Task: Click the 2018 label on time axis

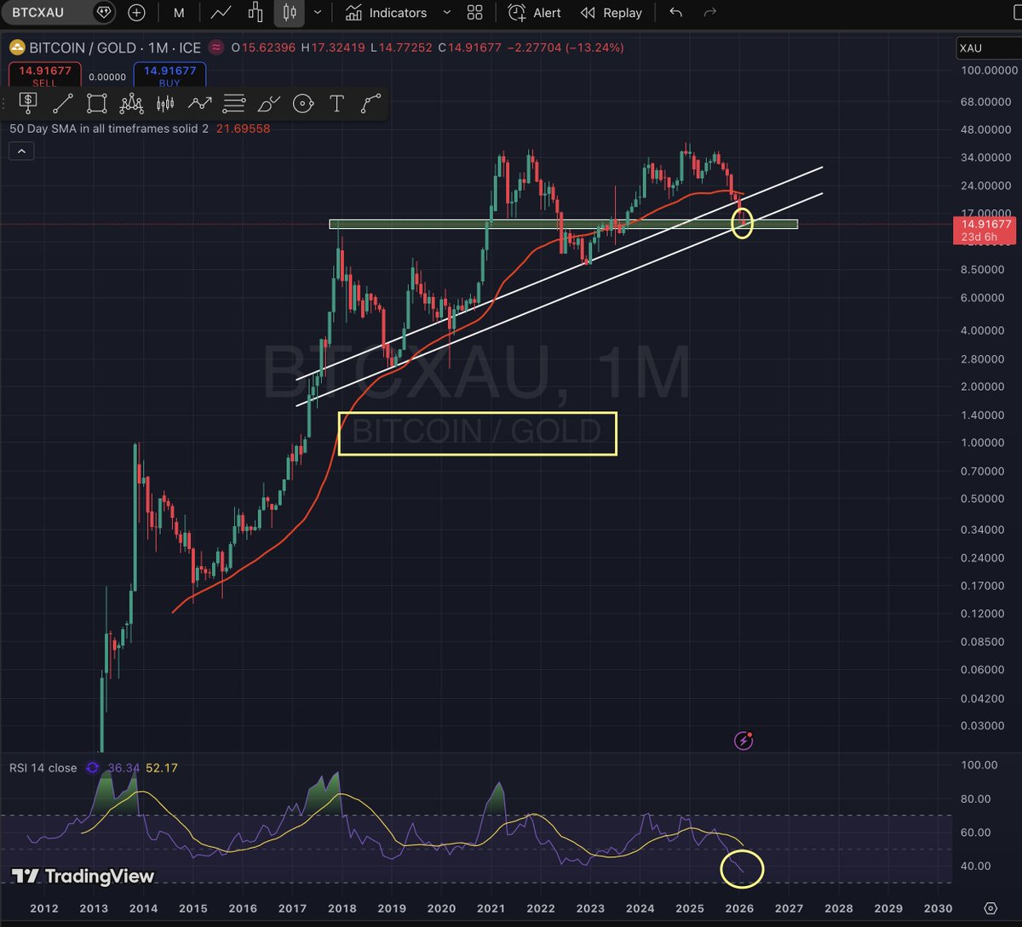Action: click(x=342, y=907)
